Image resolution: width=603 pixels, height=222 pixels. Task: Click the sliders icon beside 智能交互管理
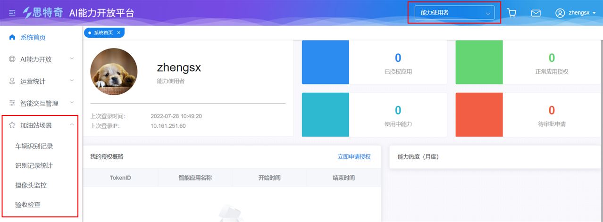(x=12, y=103)
